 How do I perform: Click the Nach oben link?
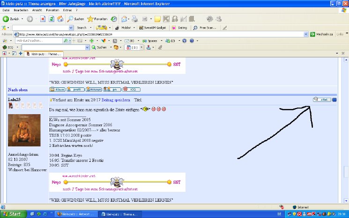point(19,89)
